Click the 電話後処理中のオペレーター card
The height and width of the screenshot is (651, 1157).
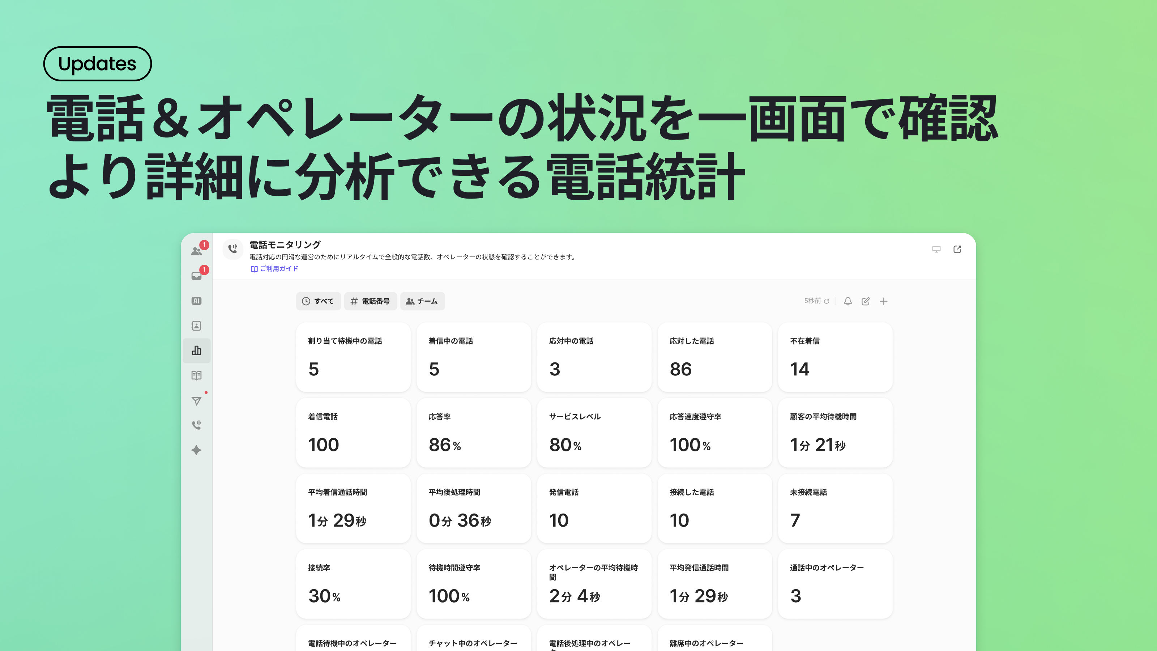pyautogui.click(x=594, y=638)
